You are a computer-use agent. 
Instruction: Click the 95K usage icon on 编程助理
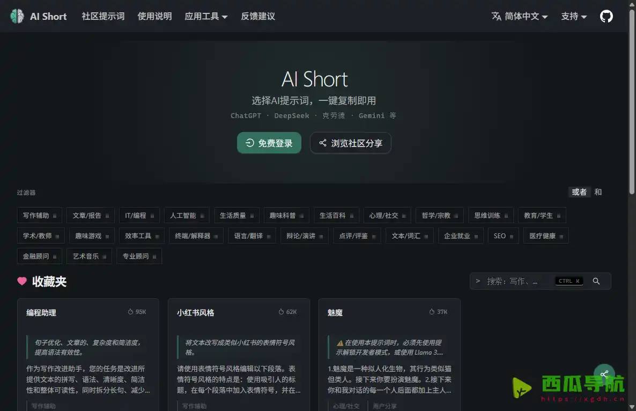coord(131,312)
